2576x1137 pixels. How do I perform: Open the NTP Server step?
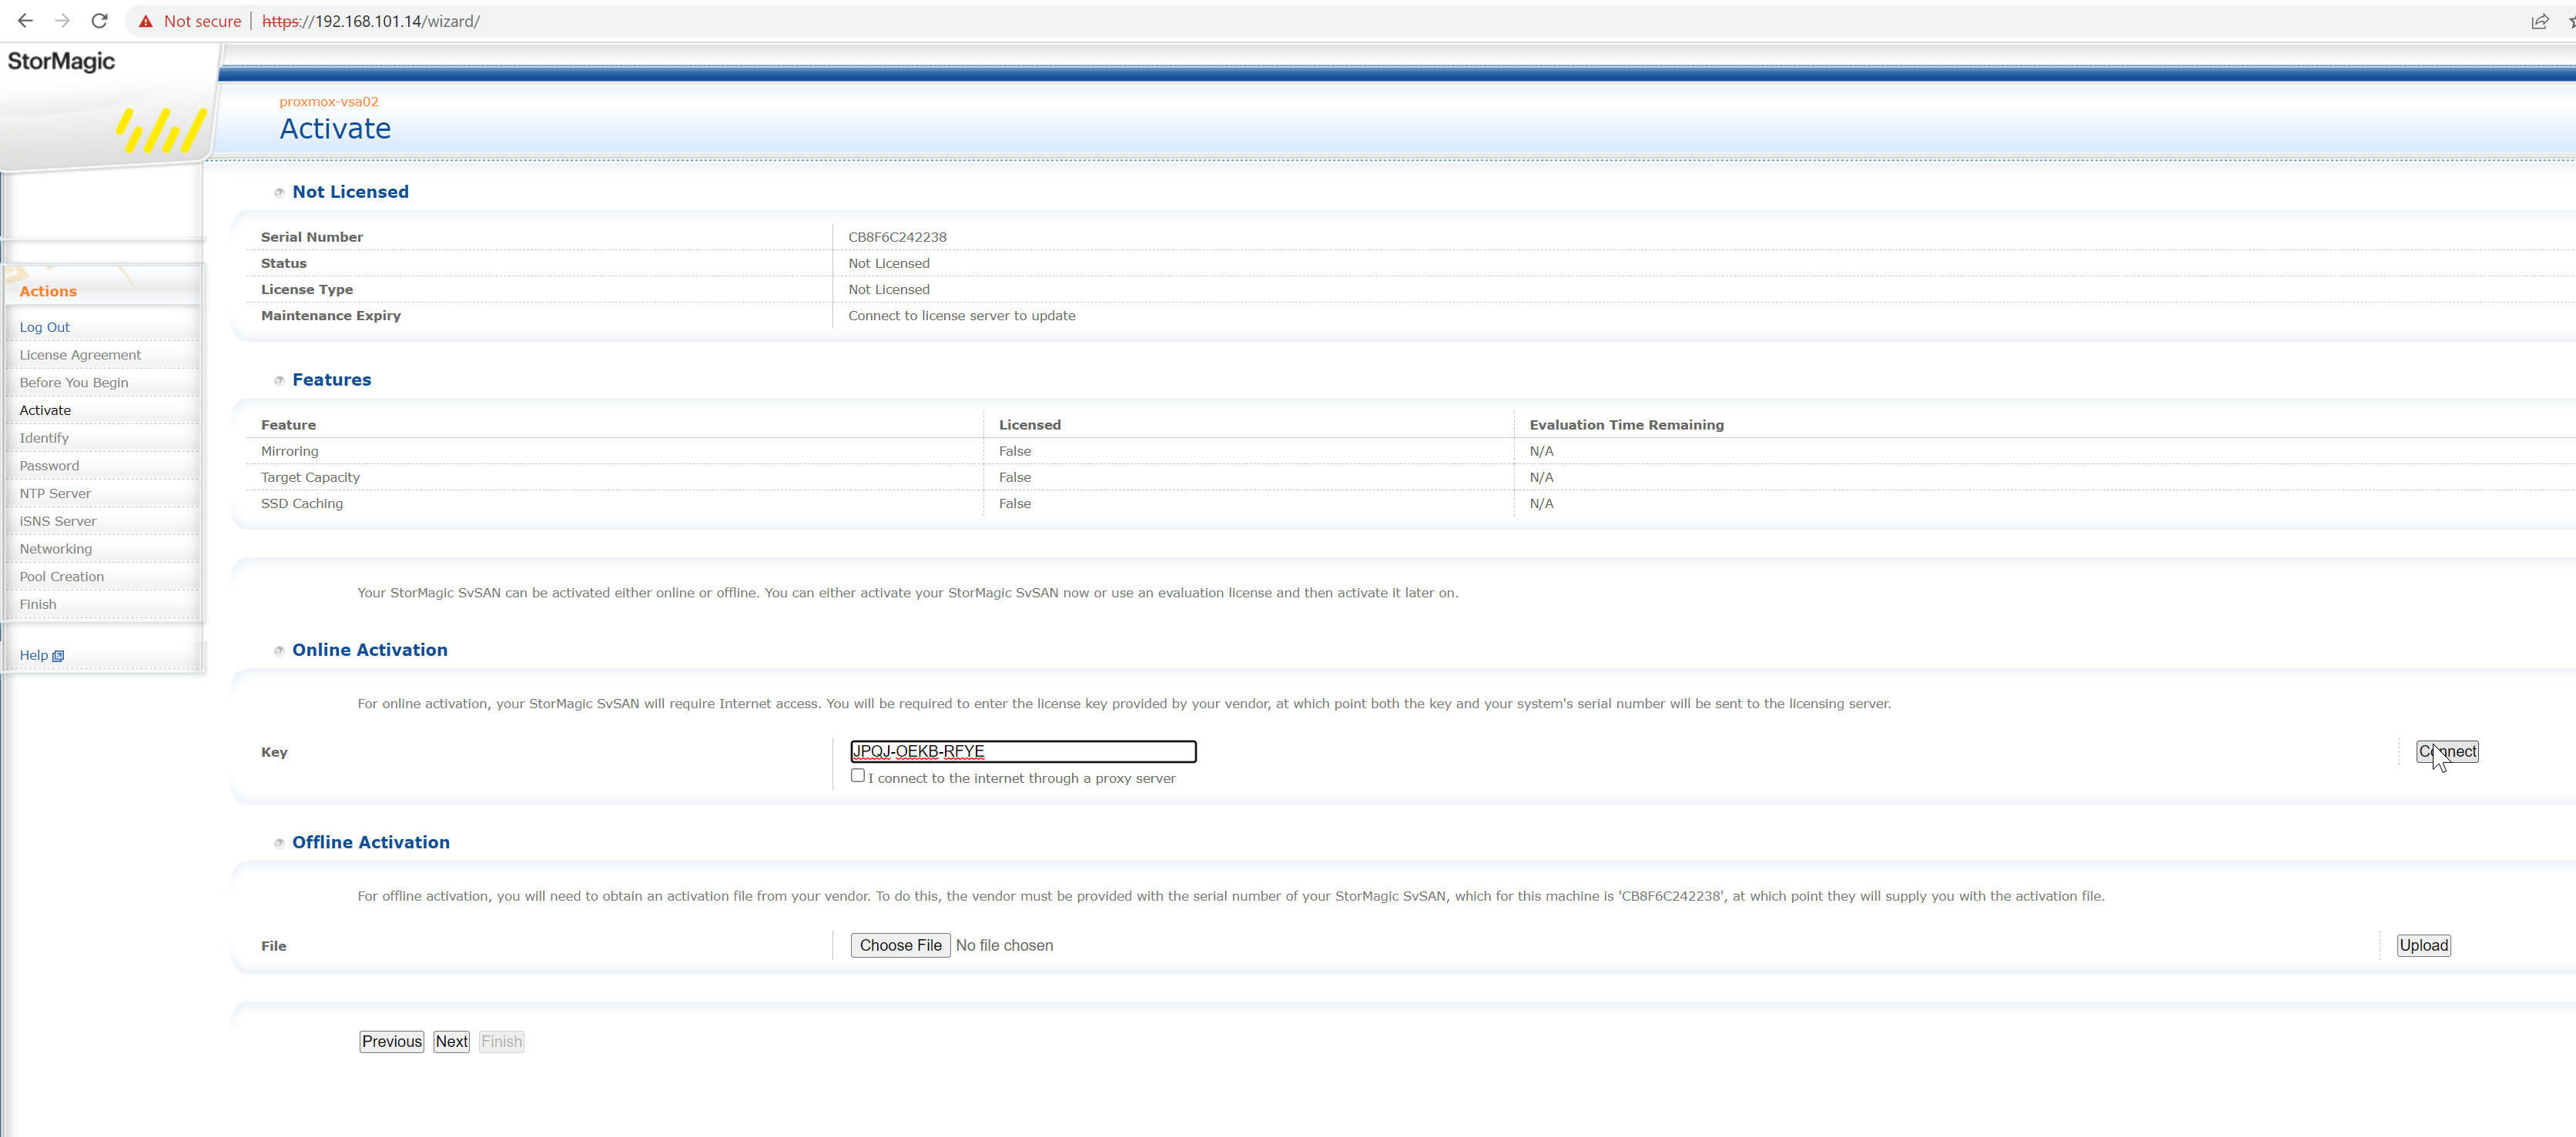tap(55, 494)
